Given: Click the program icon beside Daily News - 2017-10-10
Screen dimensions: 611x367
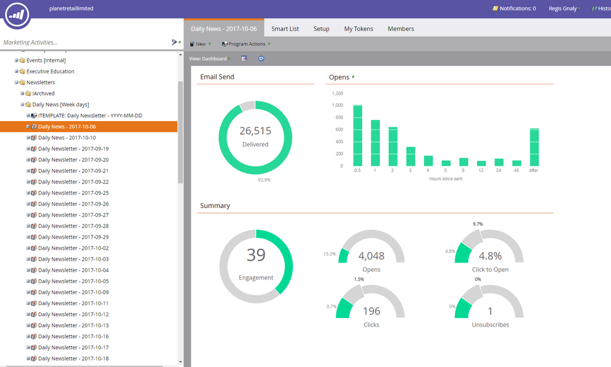Looking at the screenshot, I should coord(34,138).
